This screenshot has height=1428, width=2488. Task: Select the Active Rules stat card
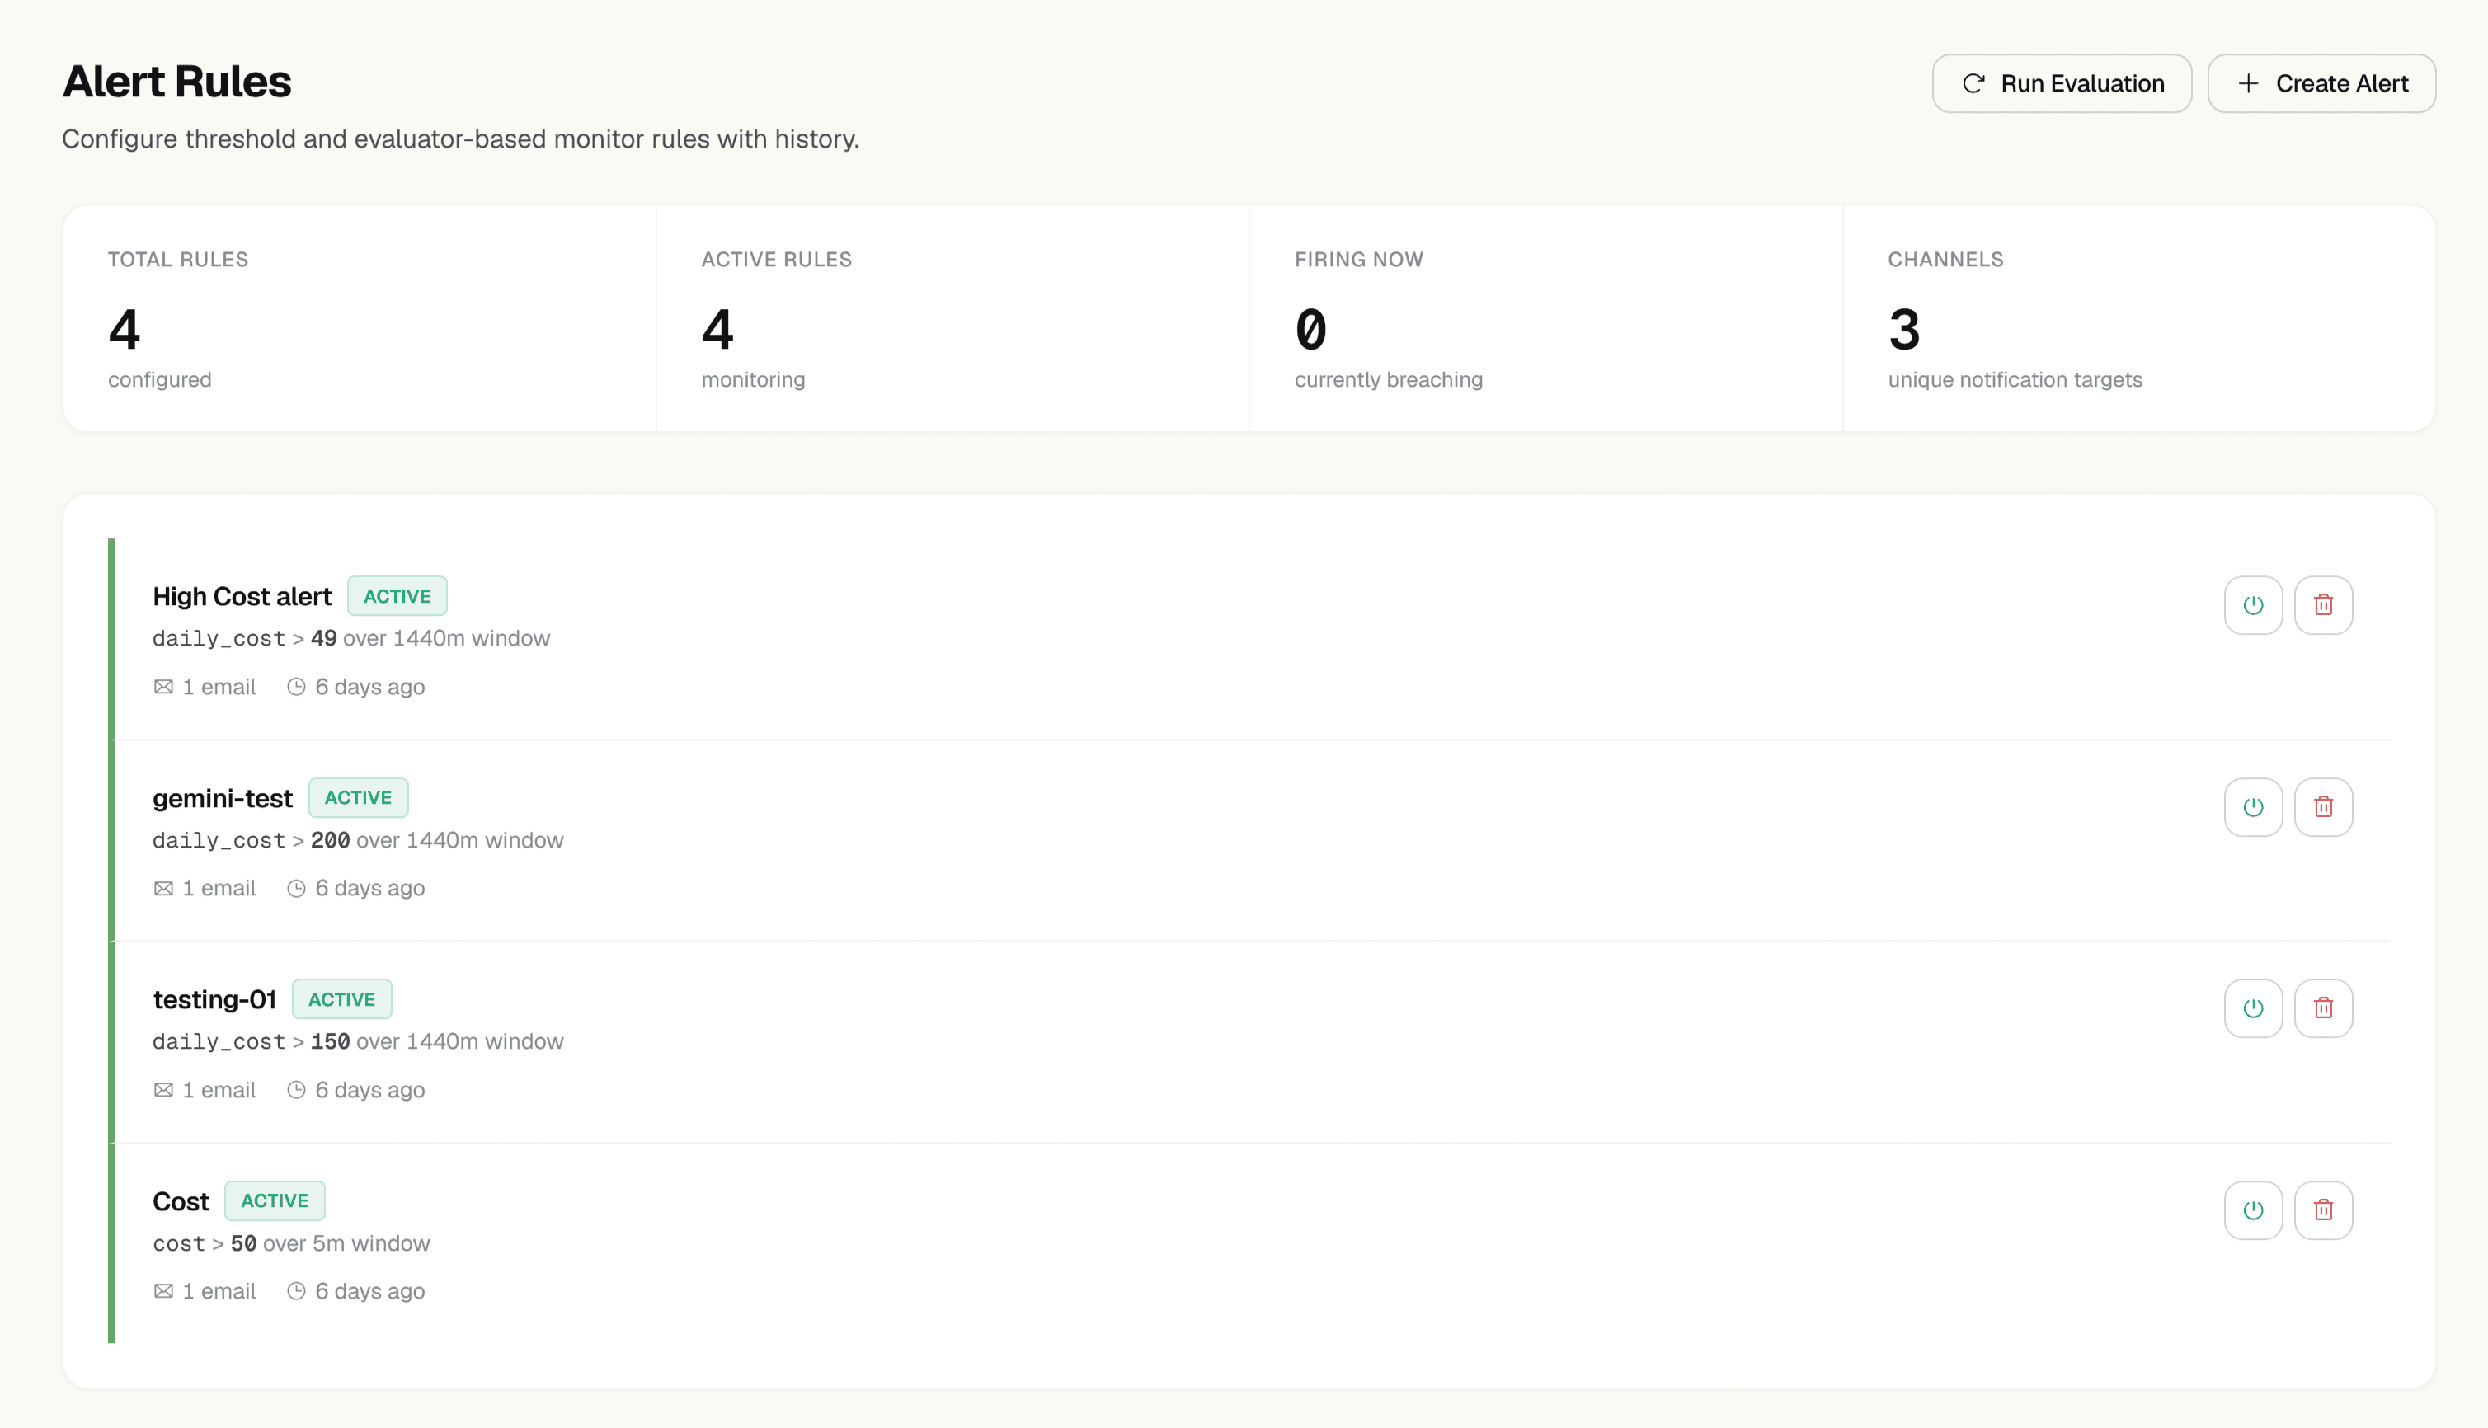coord(952,317)
